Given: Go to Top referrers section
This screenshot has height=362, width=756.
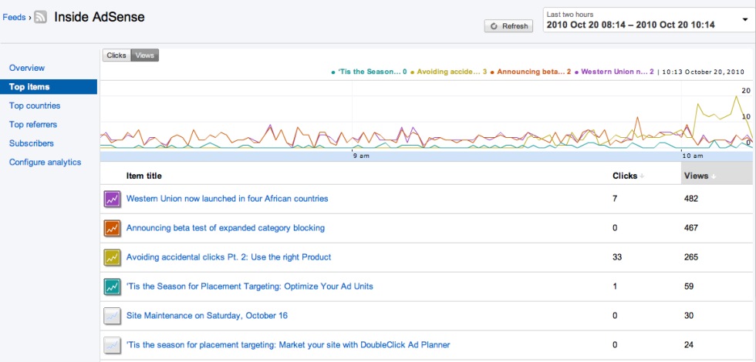Looking at the screenshot, I should tap(33, 124).
